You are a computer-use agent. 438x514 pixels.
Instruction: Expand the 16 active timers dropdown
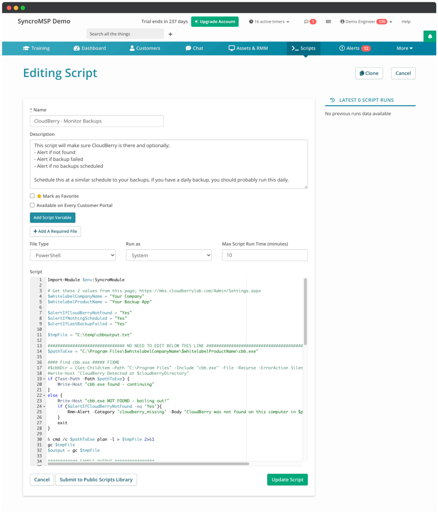(269, 21)
